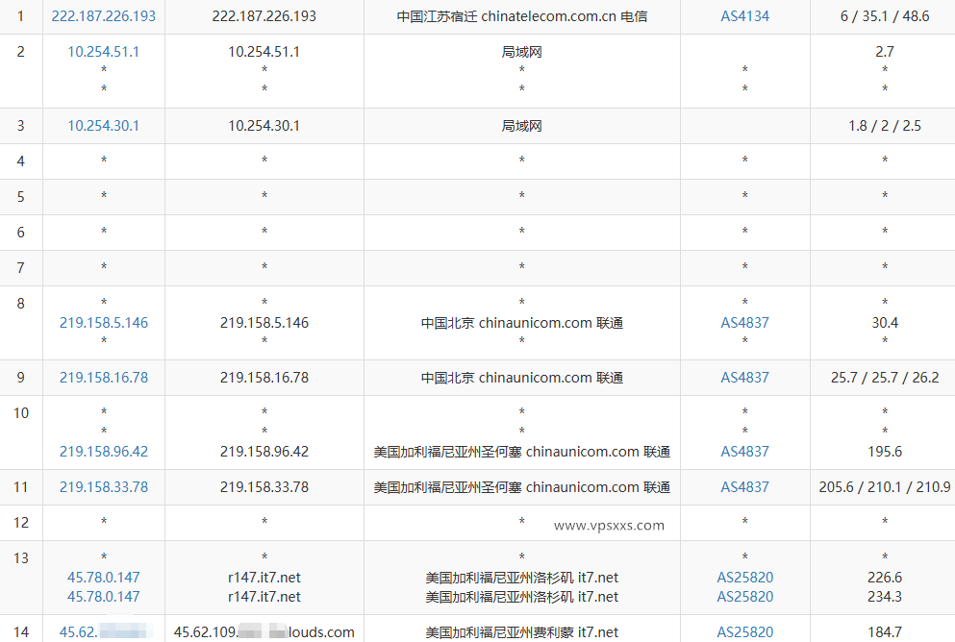
Task: Open AS25820 link beside latency 234.3
Action: coord(745,597)
